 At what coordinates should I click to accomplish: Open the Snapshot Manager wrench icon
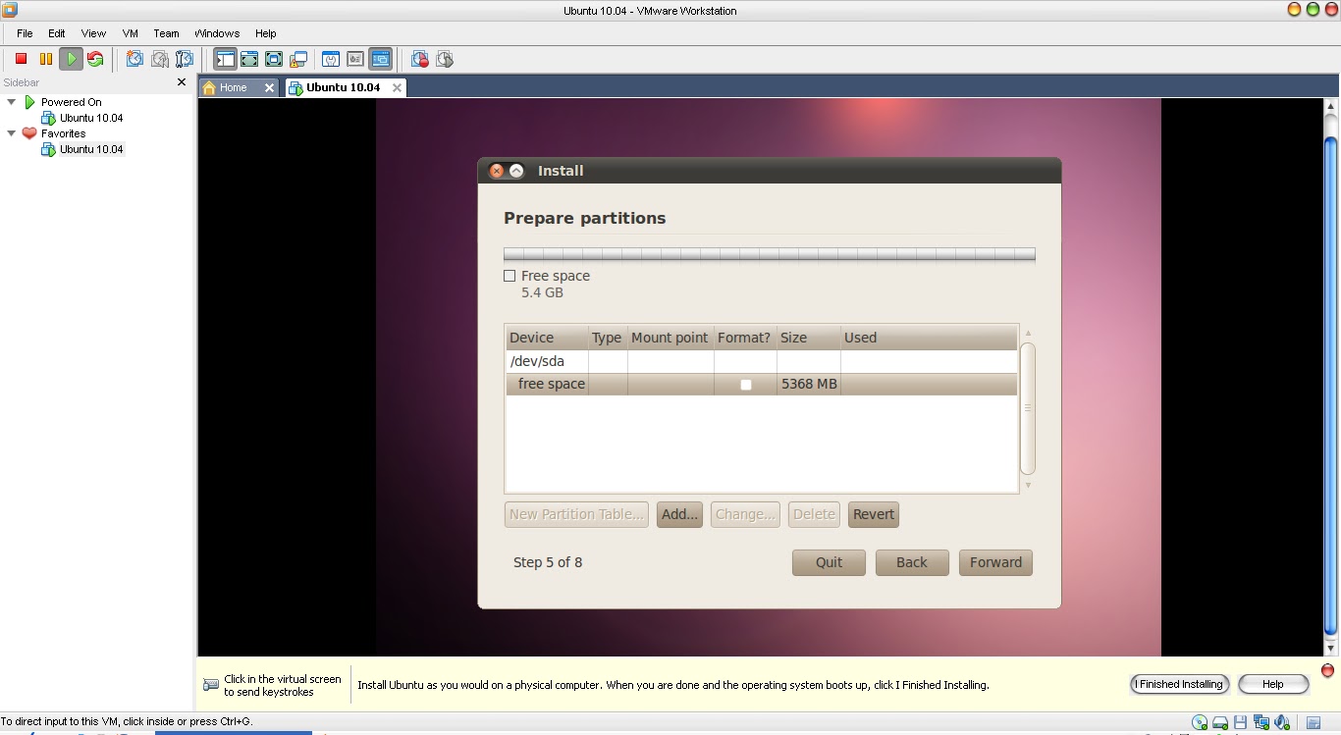(x=185, y=59)
